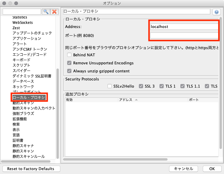The image size is (224, 174).
Task: Enable the Behind NAT checkbox
Action: click(x=69, y=55)
